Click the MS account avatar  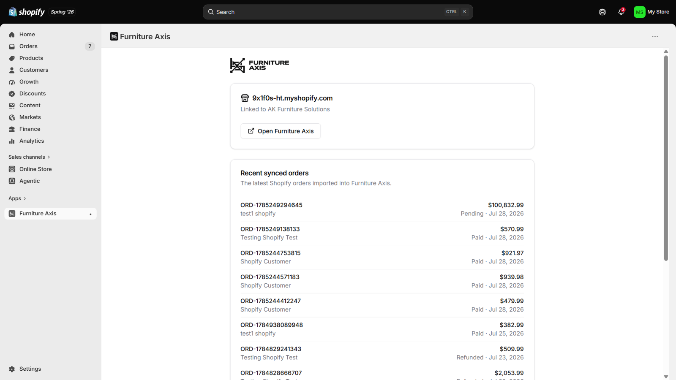[640, 12]
